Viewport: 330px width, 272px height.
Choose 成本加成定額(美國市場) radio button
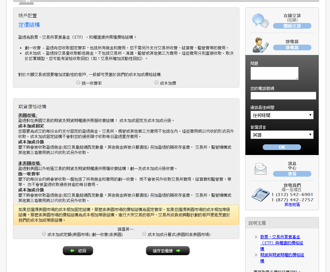(x=44, y=234)
